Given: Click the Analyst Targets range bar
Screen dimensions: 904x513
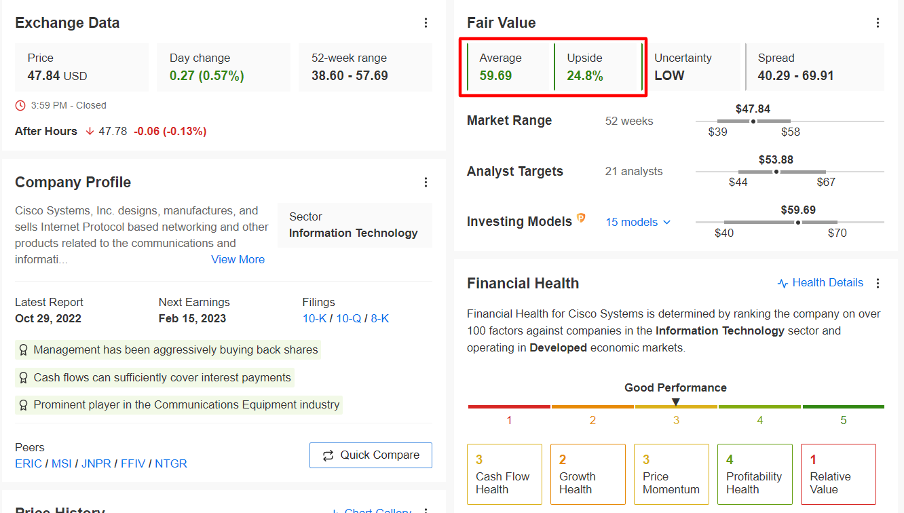Looking at the screenshot, I should point(790,172).
